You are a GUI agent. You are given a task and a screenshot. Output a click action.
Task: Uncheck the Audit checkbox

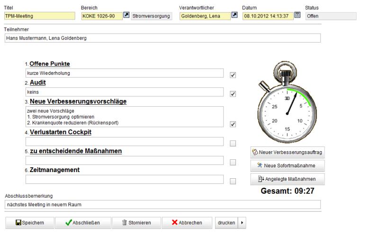233,94
